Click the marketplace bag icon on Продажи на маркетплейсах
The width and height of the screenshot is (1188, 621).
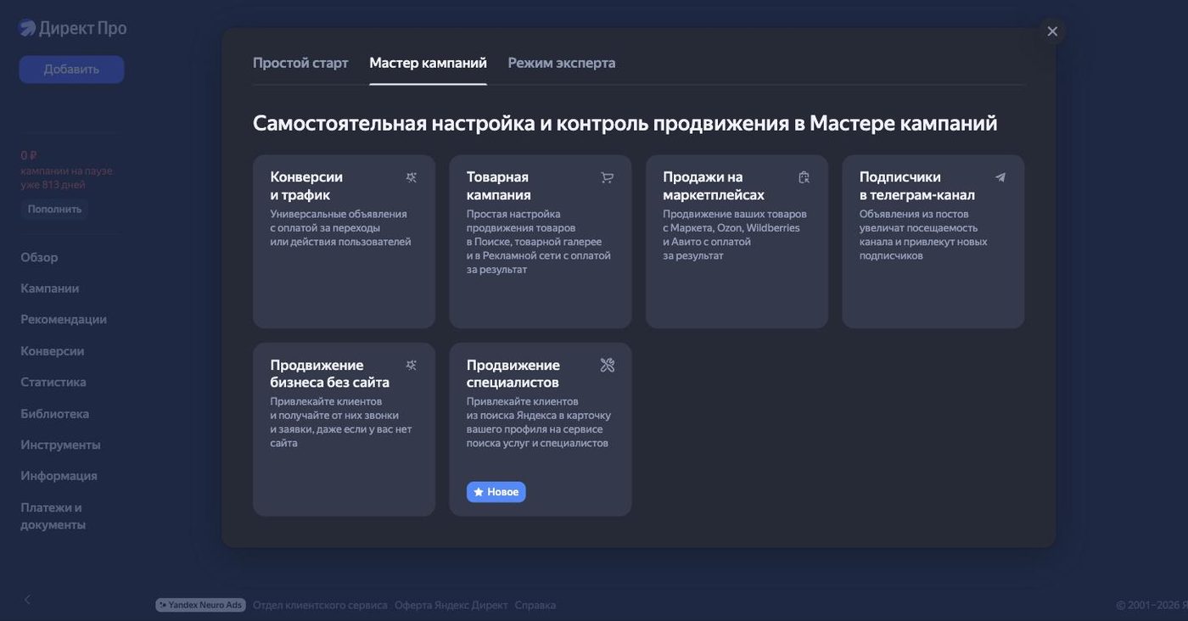tap(804, 177)
